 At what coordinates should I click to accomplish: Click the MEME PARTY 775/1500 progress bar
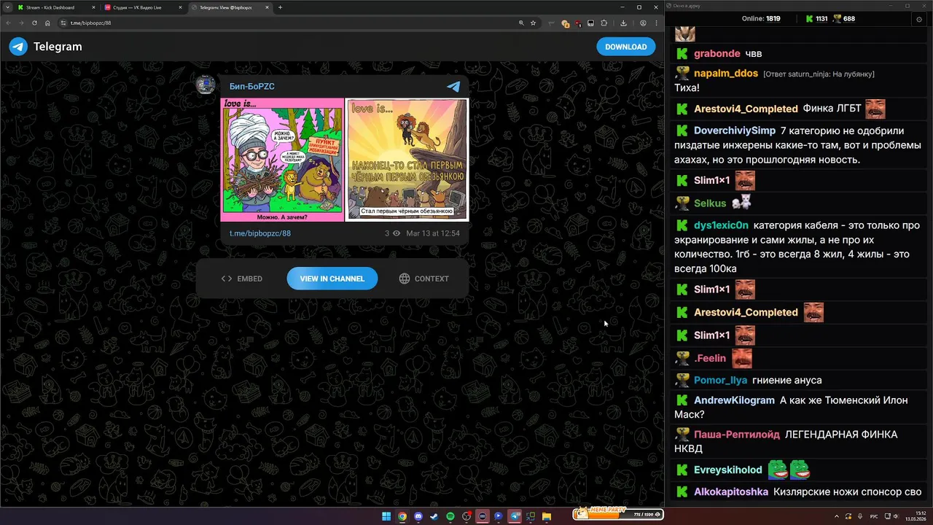(x=618, y=514)
